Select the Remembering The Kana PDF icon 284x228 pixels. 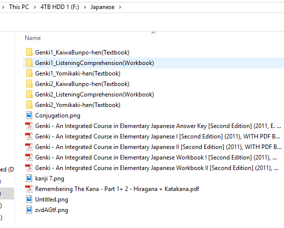tap(29, 188)
